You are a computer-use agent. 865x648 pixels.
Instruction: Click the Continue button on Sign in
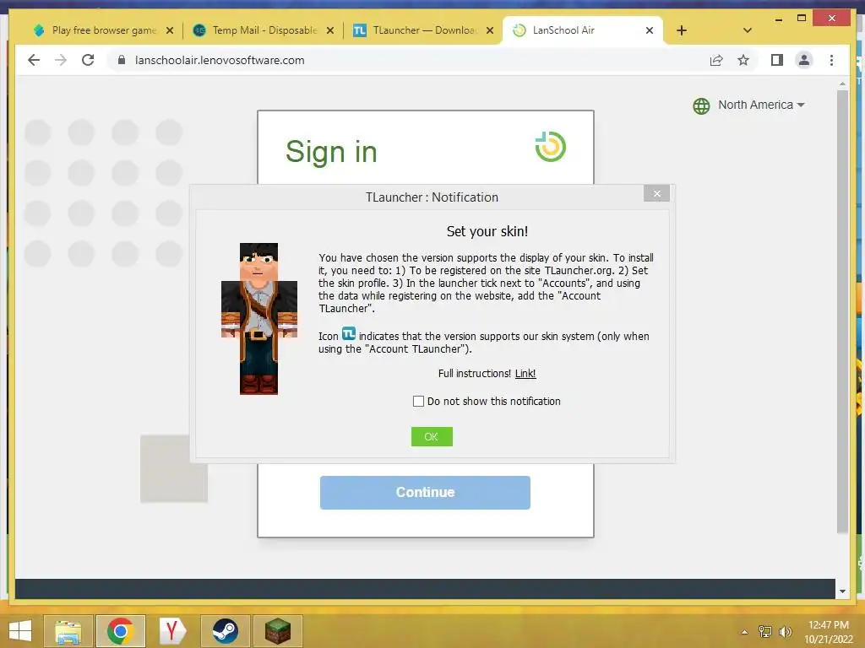pos(425,492)
